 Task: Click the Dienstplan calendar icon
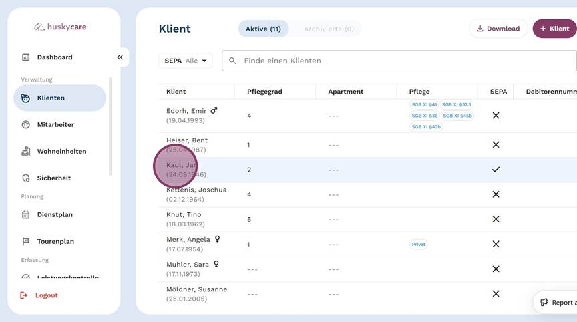[26, 215]
